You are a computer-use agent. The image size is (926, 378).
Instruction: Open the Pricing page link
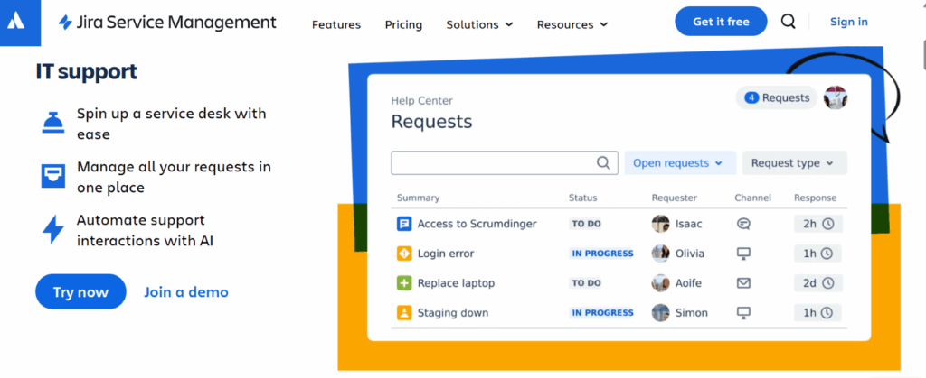403,24
